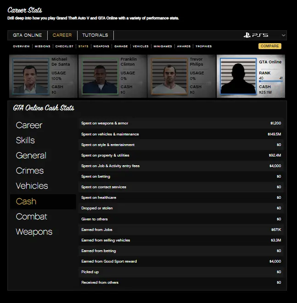Open the Combat stats category
This screenshot has width=297, height=303.
point(31,217)
